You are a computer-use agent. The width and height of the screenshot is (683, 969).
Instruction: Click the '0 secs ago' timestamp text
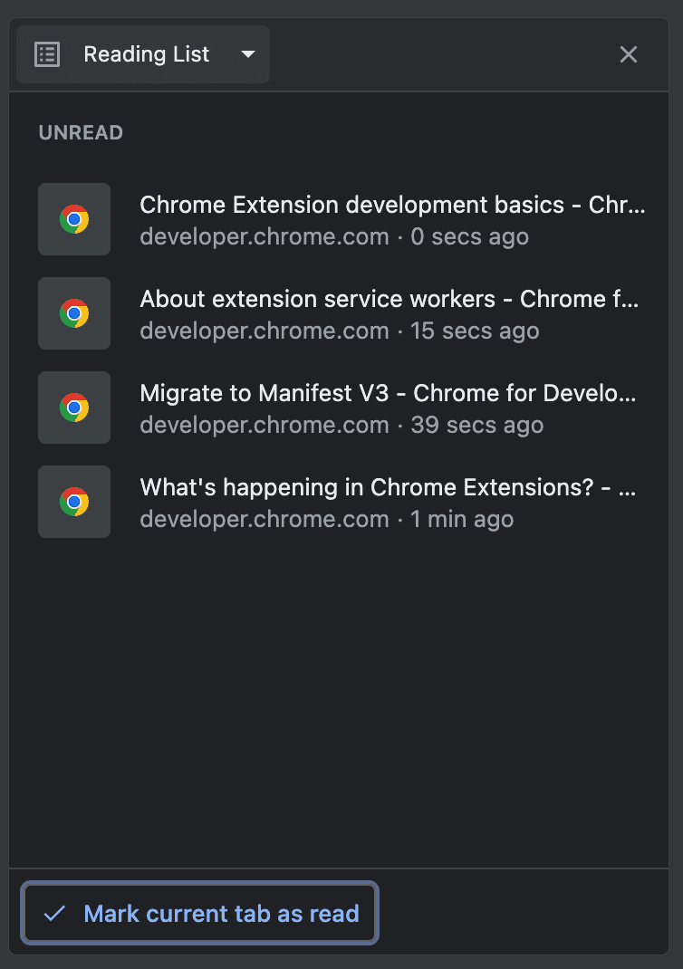click(470, 236)
